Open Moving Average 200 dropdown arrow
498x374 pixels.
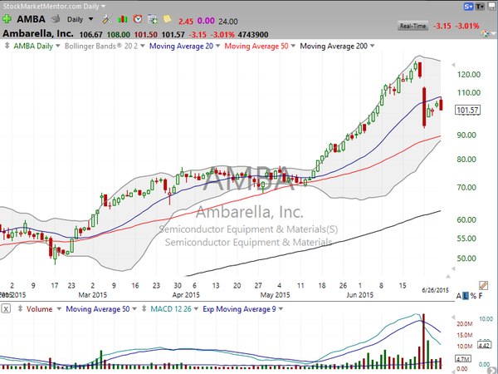click(x=372, y=46)
